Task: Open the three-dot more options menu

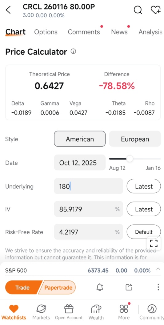Action: click(158, 287)
